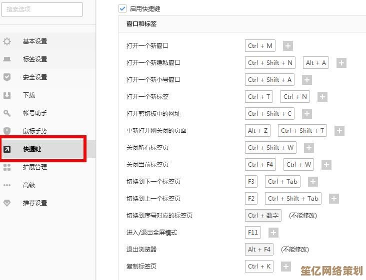Viewport: 366px width, 280px height.
Task: Click plus icon next to F11 shortcut
Action: click(x=273, y=233)
